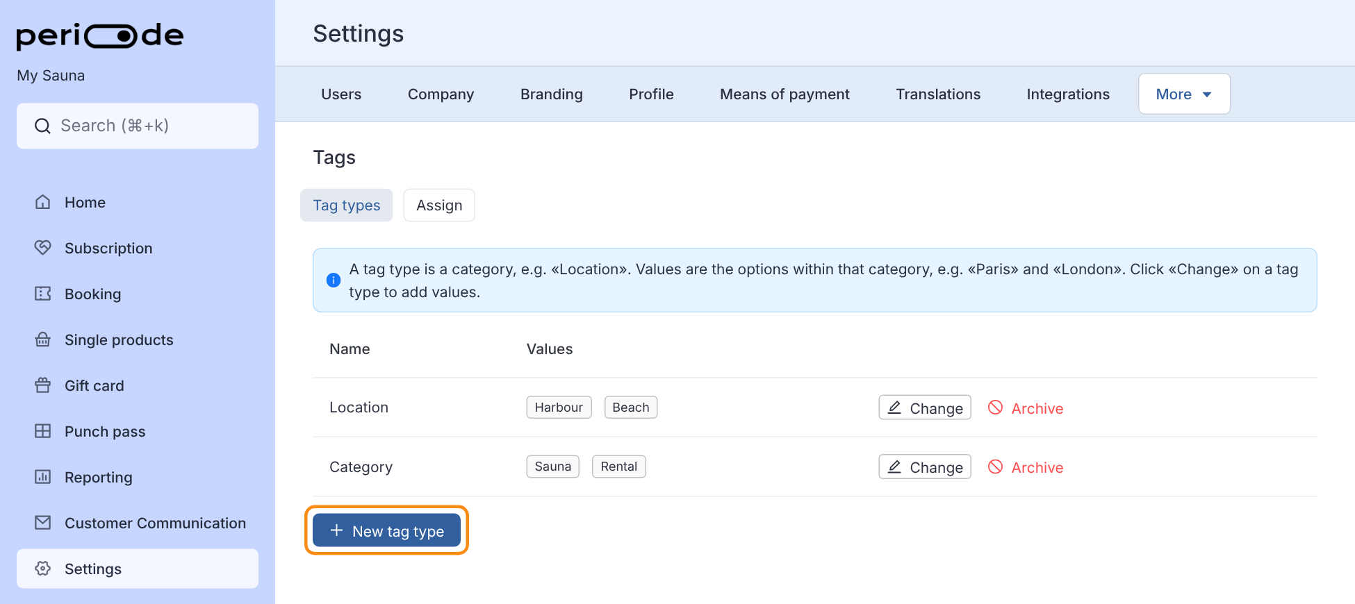The image size is (1355, 604).
Task: Click the Subscription heart icon
Action: 43,248
